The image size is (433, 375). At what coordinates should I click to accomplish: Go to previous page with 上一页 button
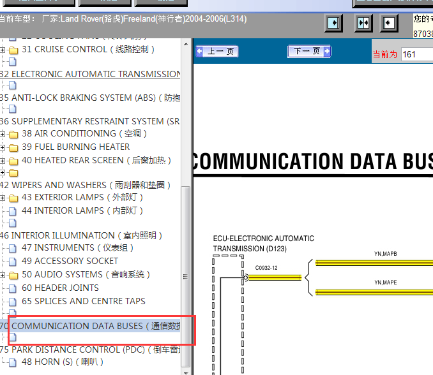click(217, 52)
